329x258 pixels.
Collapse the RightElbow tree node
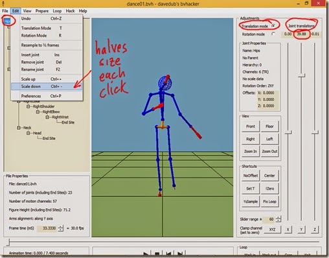coord(38,111)
